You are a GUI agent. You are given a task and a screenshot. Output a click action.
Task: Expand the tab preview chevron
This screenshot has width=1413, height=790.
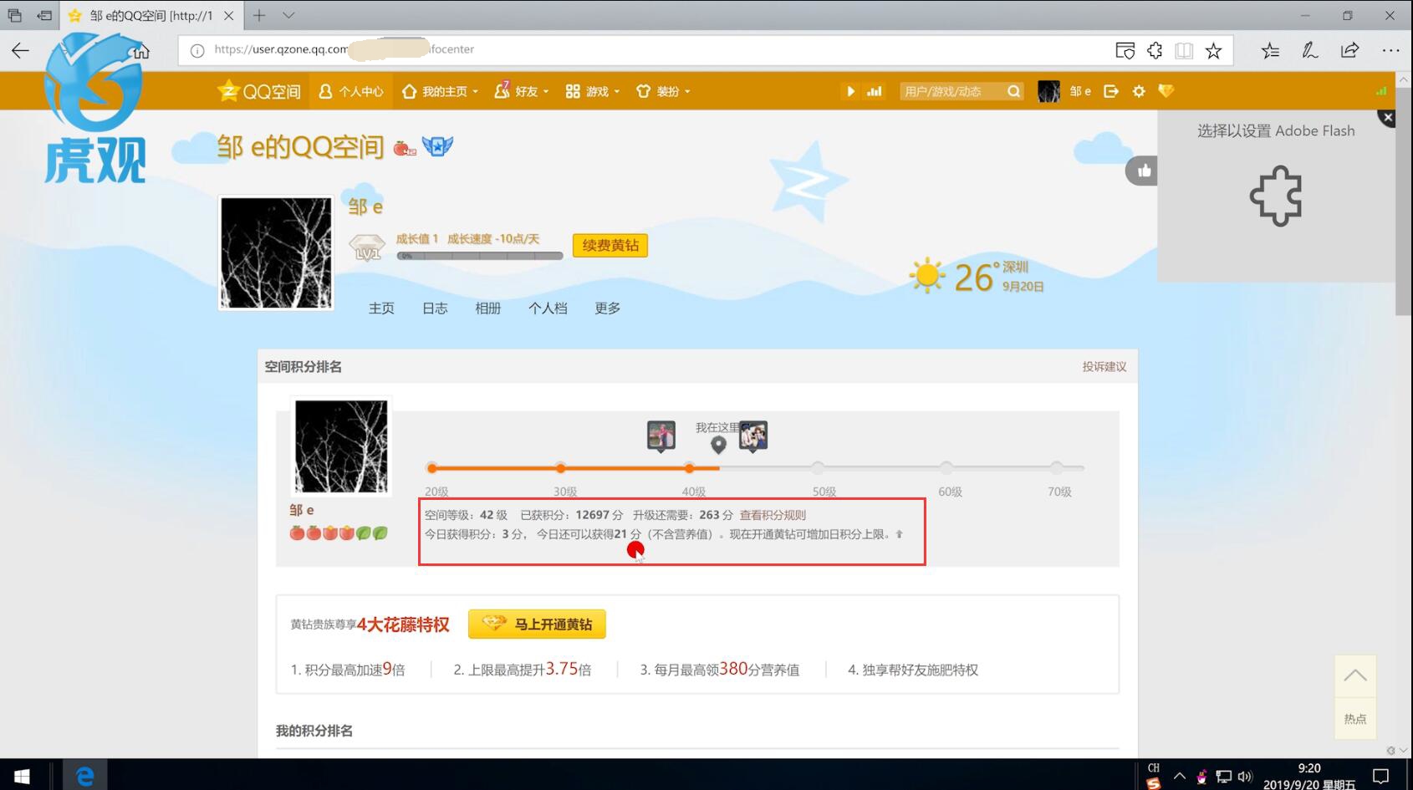point(288,15)
